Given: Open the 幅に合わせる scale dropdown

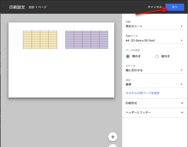Looking at the screenshot, I should click(155, 70).
